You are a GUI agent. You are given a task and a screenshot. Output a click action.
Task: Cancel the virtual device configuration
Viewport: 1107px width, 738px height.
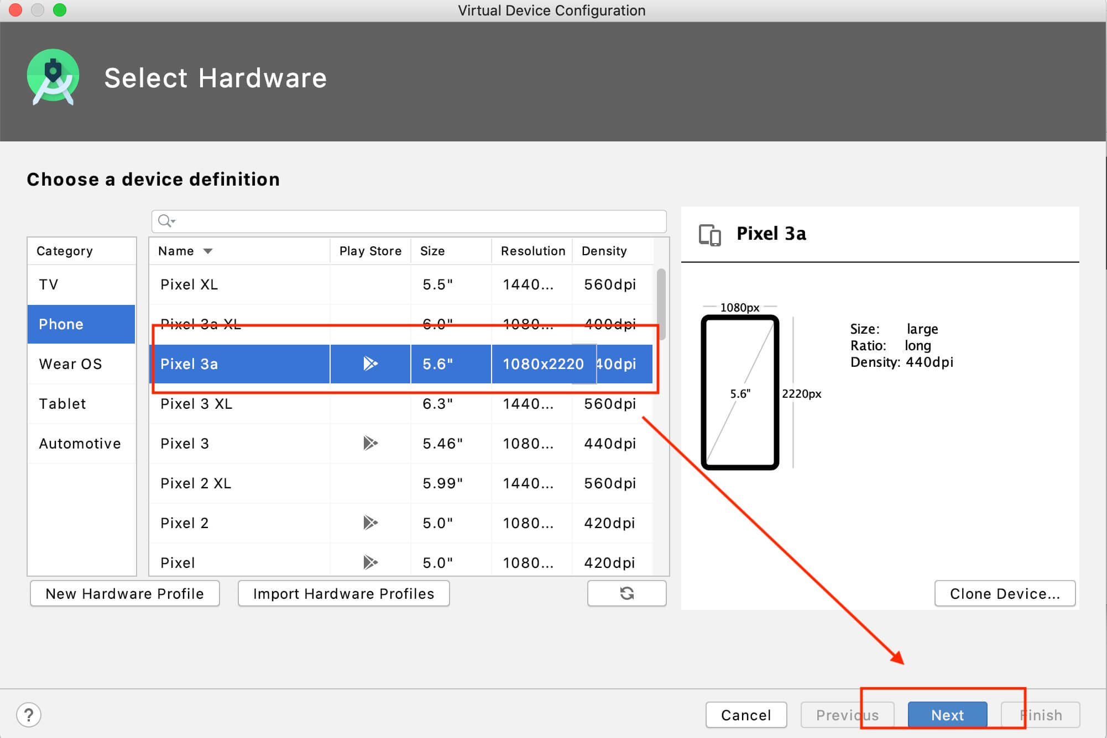tap(746, 715)
